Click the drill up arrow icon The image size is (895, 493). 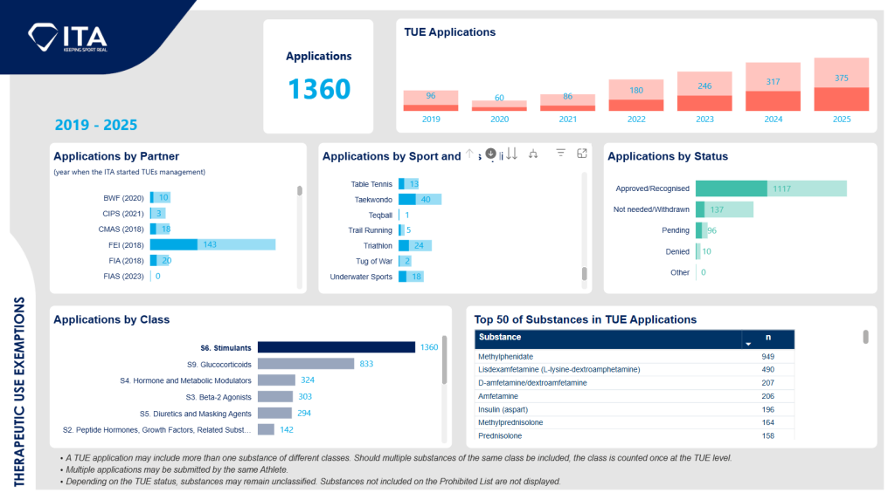click(x=469, y=154)
